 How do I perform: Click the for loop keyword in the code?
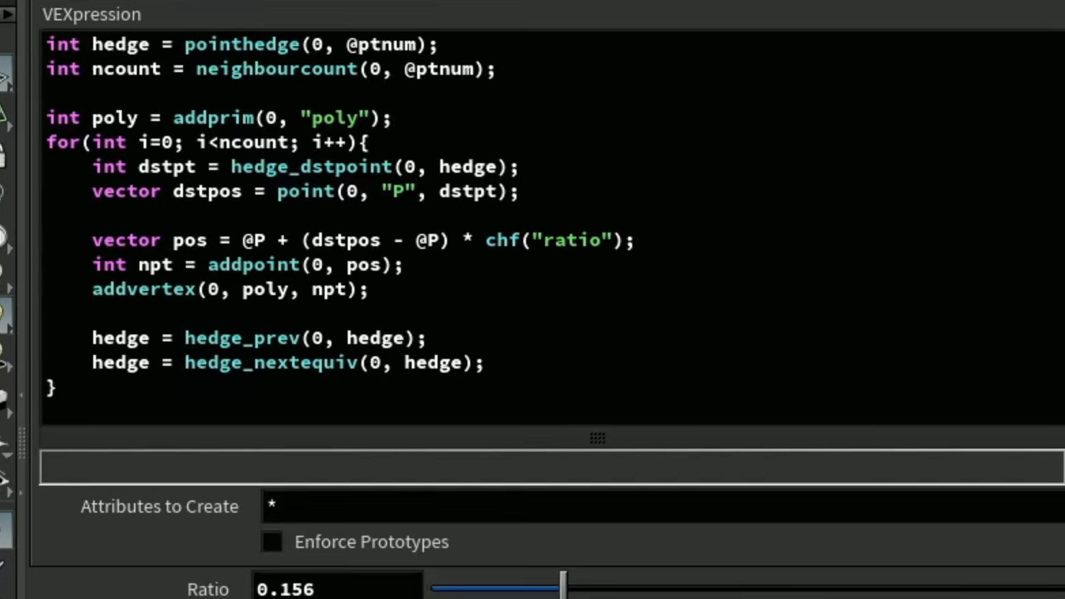63,142
